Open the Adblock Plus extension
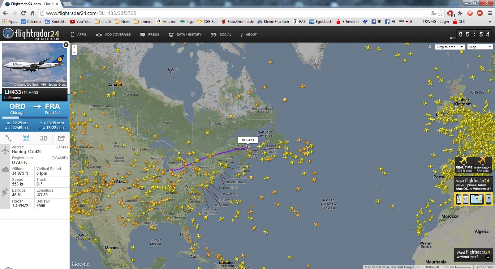495x269 pixels. point(480,13)
